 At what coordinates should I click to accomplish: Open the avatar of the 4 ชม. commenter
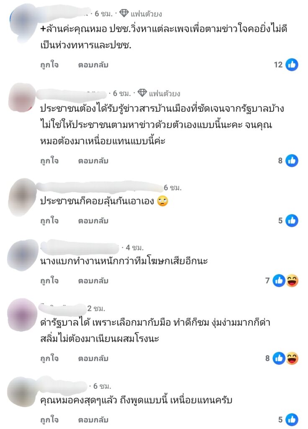[23, 255]
